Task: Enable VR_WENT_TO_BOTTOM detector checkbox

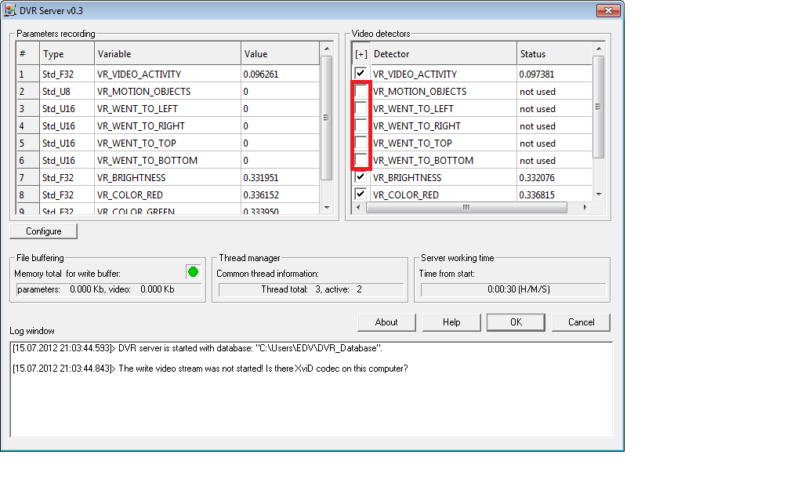Action: (x=361, y=161)
